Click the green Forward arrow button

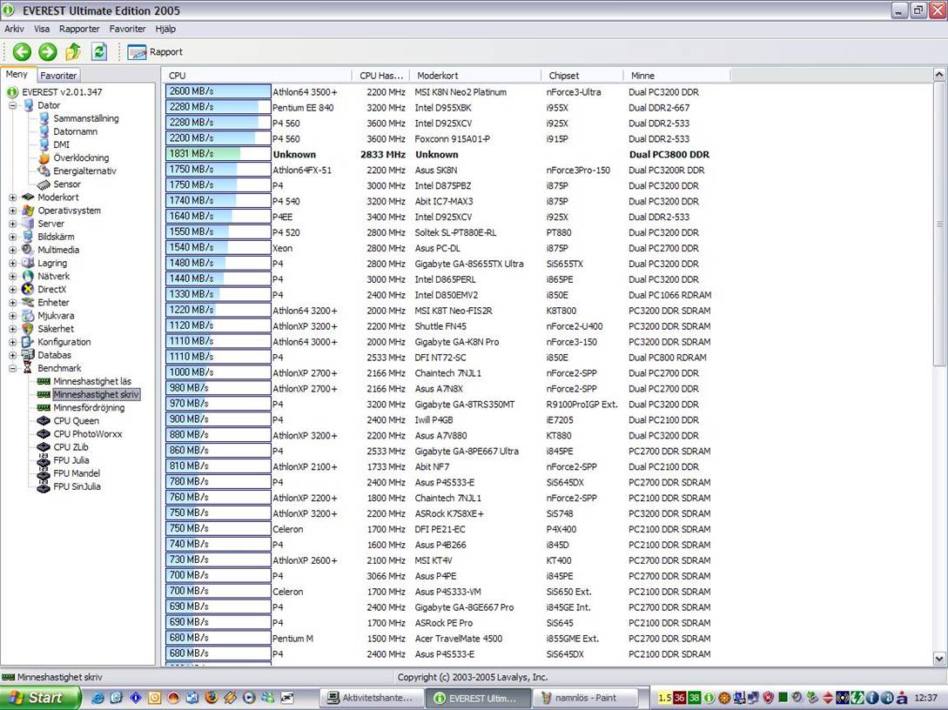tap(47, 52)
